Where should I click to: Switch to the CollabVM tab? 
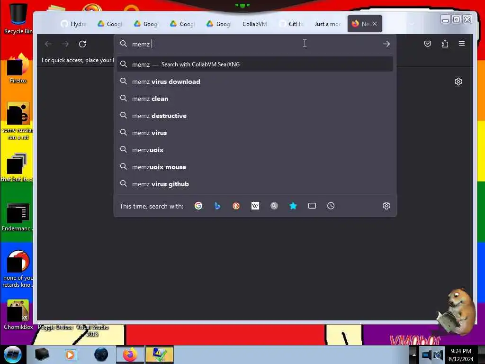254,24
